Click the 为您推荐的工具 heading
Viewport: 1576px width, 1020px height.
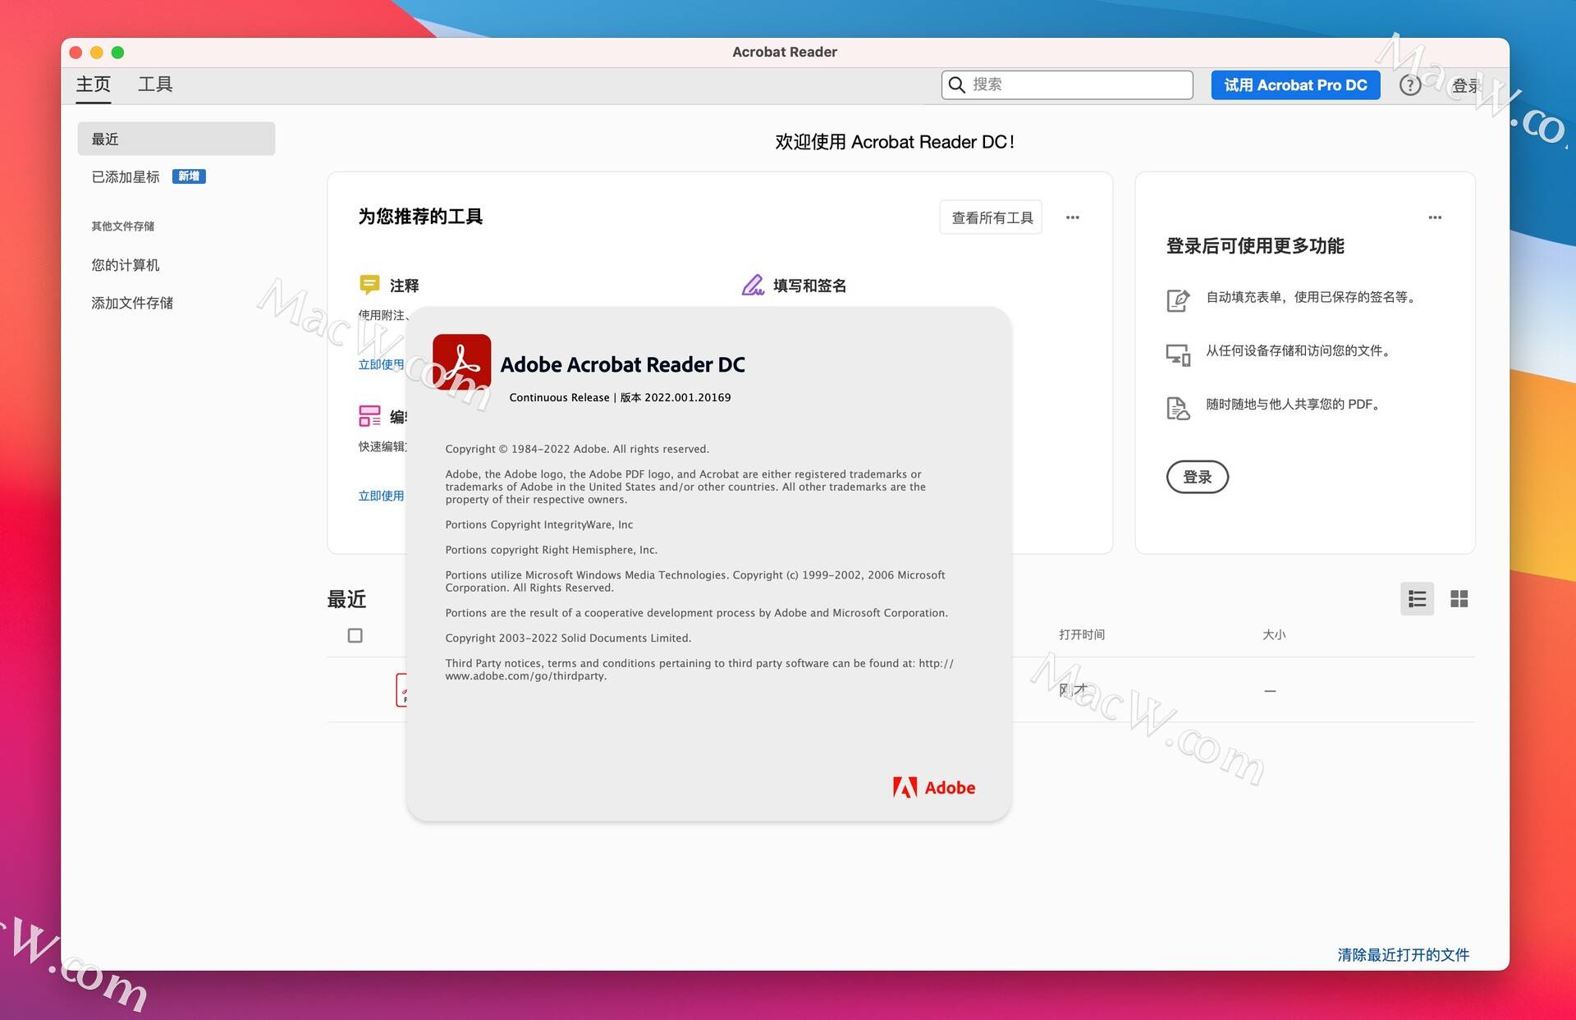(420, 217)
